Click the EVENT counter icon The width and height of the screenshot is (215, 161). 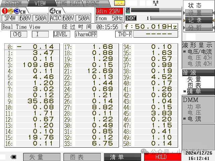click(131, 18)
